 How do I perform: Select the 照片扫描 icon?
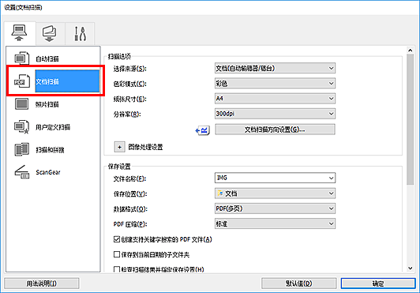click(21, 104)
